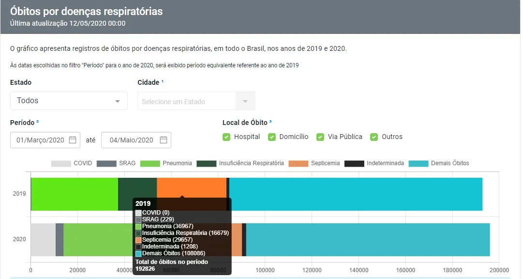The width and height of the screenshot is (523, 279).
Task: Expand the Cidade dropdown arrow
Action: (245, 101)
